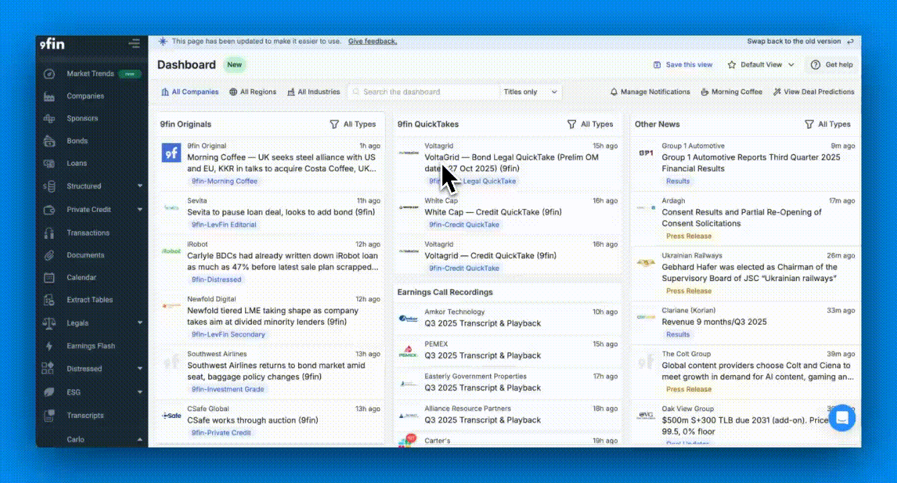Open the White Cap Credit QuickTake
The width and height of the screenshot is (897, 483).
(x=493, y=212)
